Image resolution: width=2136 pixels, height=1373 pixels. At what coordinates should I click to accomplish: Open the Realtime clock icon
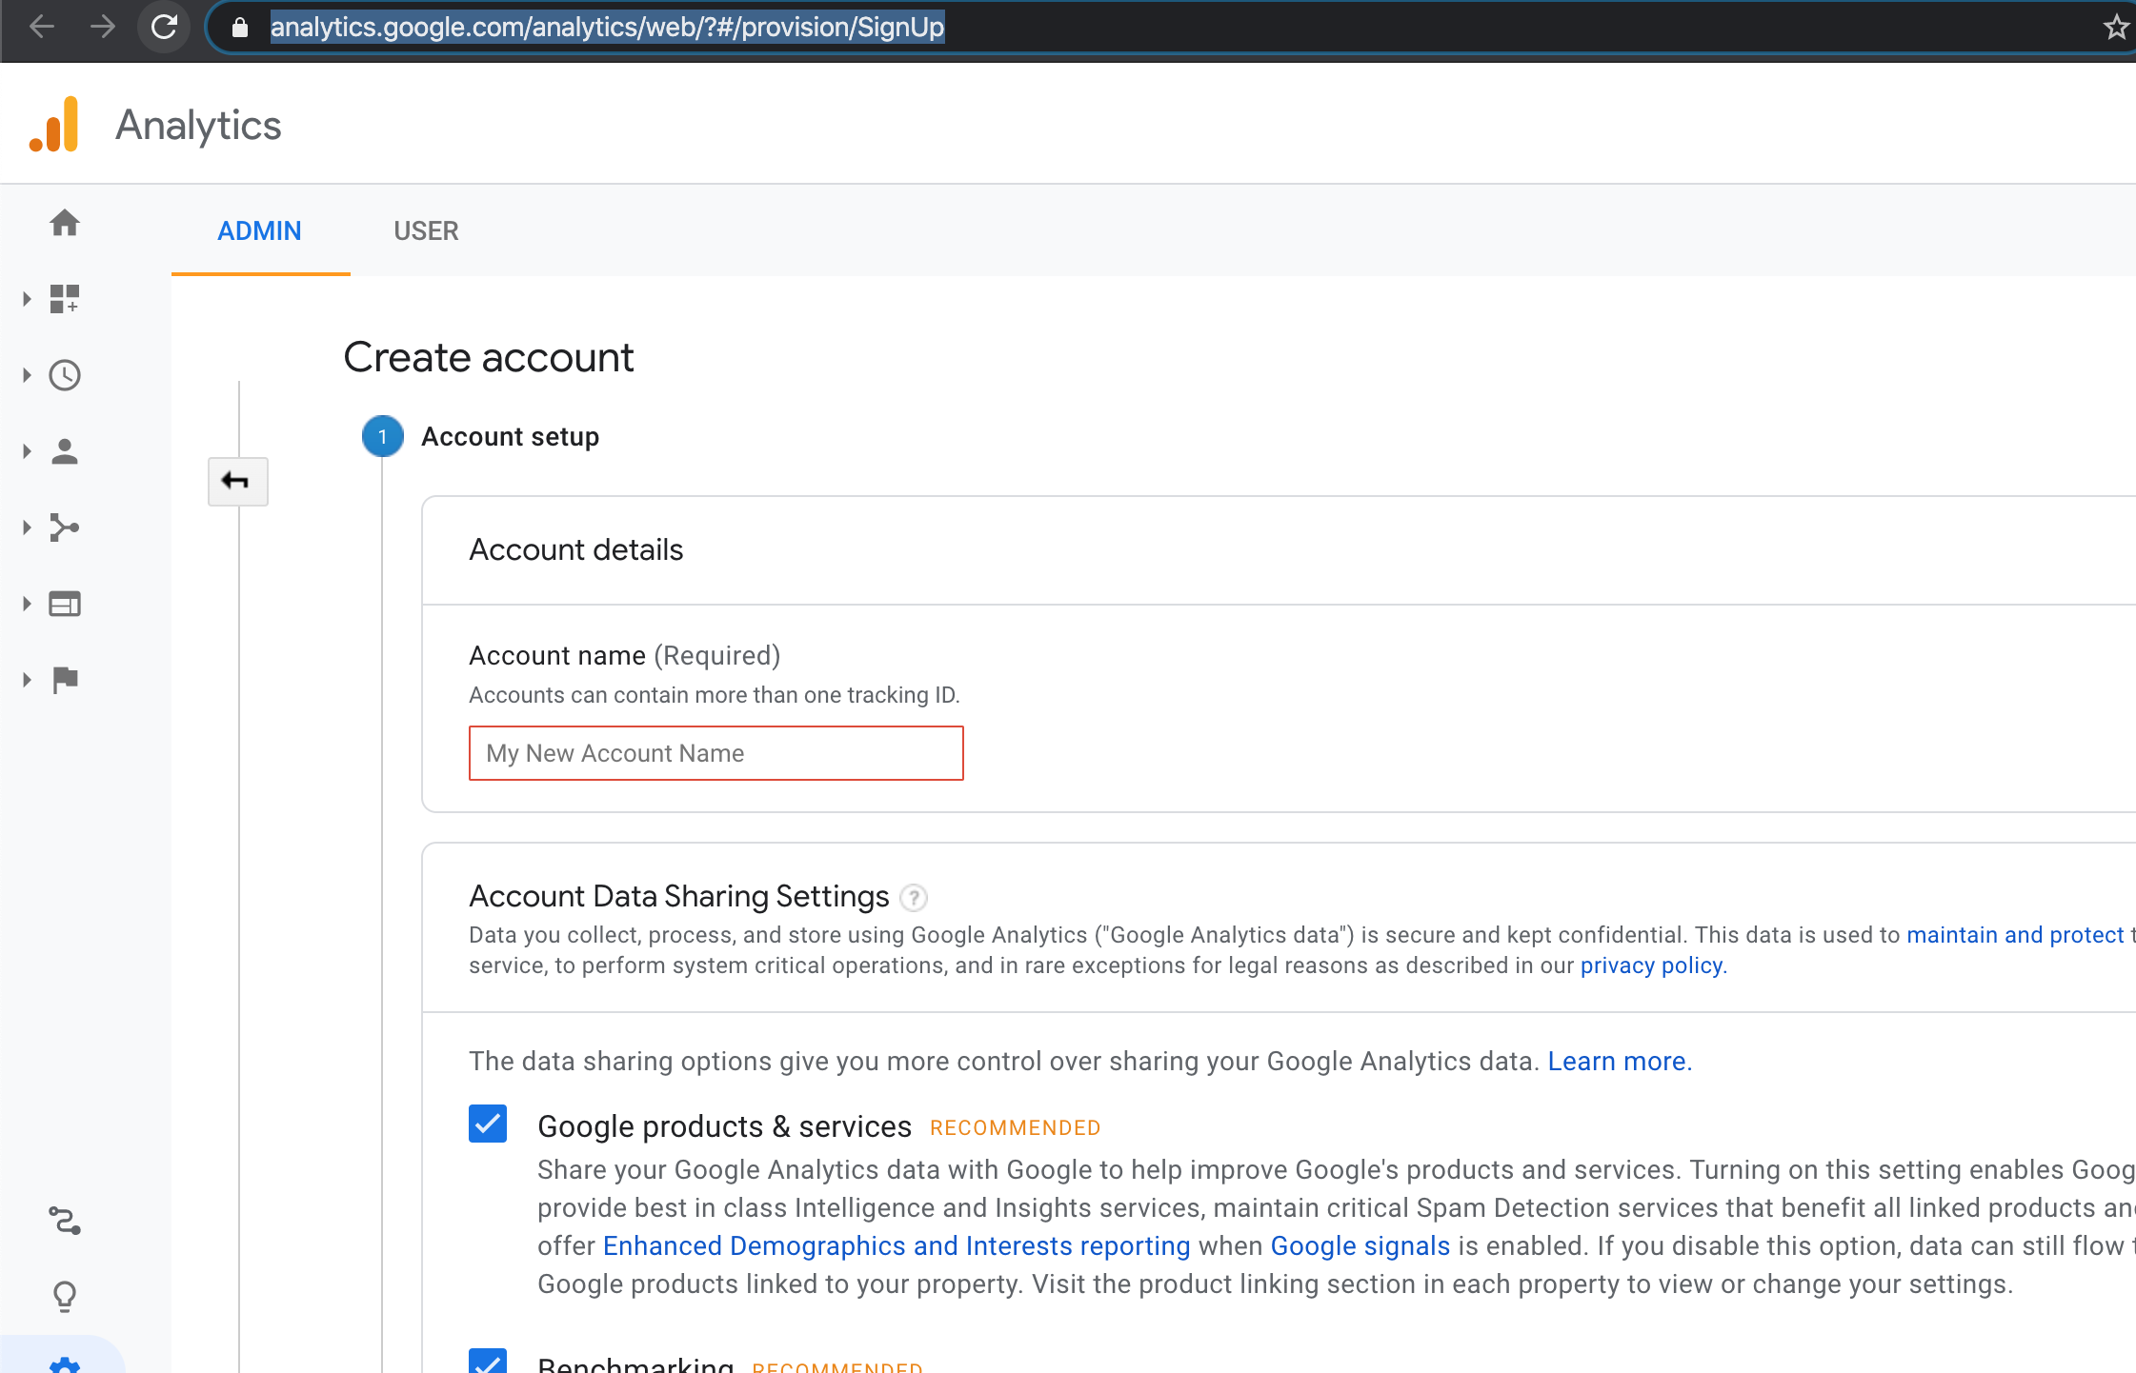(65, 375)
